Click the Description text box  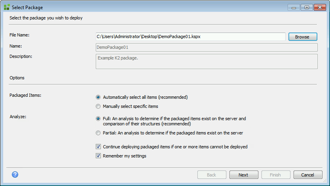point(206,61)
